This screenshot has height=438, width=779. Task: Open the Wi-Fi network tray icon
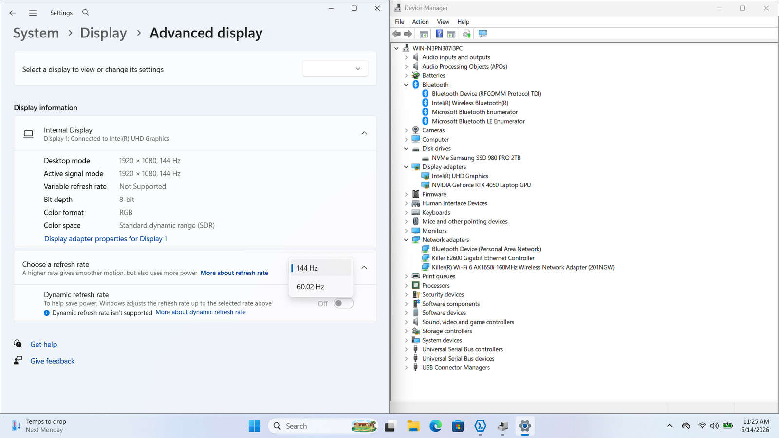[702, 426]
